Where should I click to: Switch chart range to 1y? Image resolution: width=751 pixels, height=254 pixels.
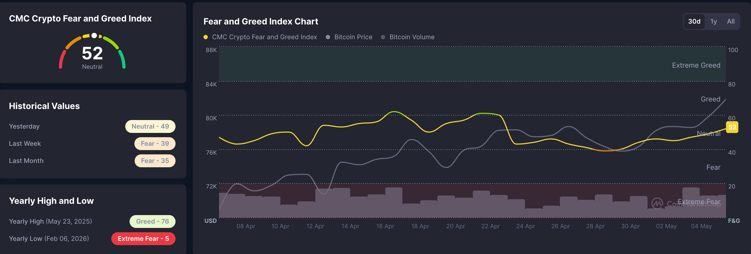[713, 21]
